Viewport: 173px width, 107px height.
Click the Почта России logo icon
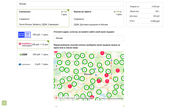point(21,35)
